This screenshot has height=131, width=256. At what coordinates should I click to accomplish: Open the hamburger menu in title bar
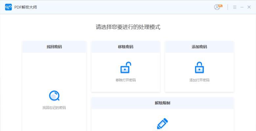pos(235,7)
